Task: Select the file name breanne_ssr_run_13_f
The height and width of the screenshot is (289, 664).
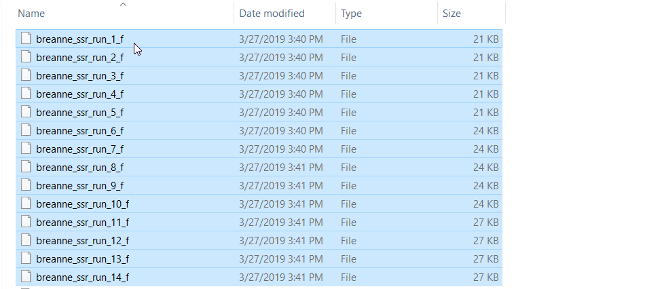Action: (x=83, y=259)
